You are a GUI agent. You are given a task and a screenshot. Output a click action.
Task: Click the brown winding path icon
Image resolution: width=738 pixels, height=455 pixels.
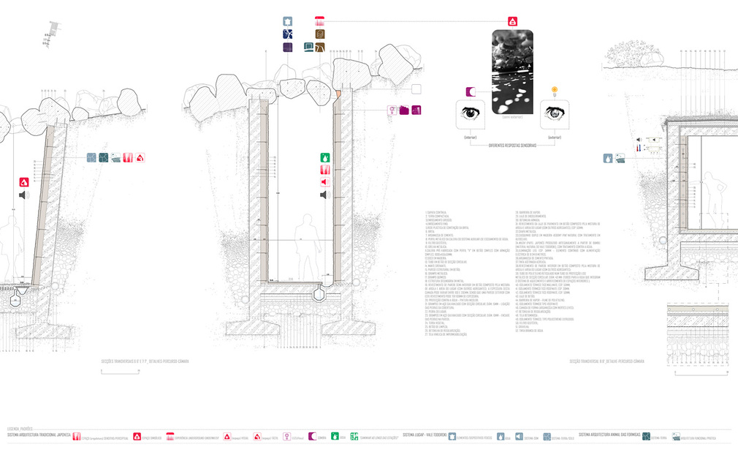pos(320,47)
